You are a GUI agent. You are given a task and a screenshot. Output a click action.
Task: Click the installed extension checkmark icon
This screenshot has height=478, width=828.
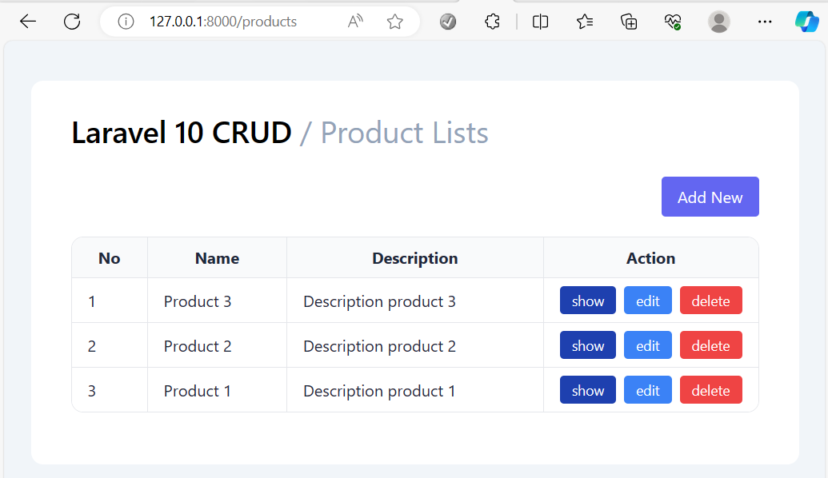tap(447, 22)
